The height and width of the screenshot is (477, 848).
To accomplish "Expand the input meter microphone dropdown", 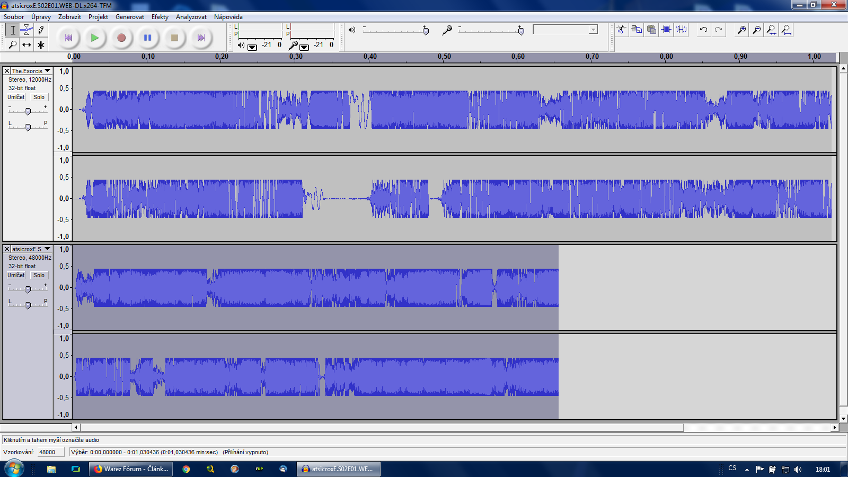I will coord(304,47).
